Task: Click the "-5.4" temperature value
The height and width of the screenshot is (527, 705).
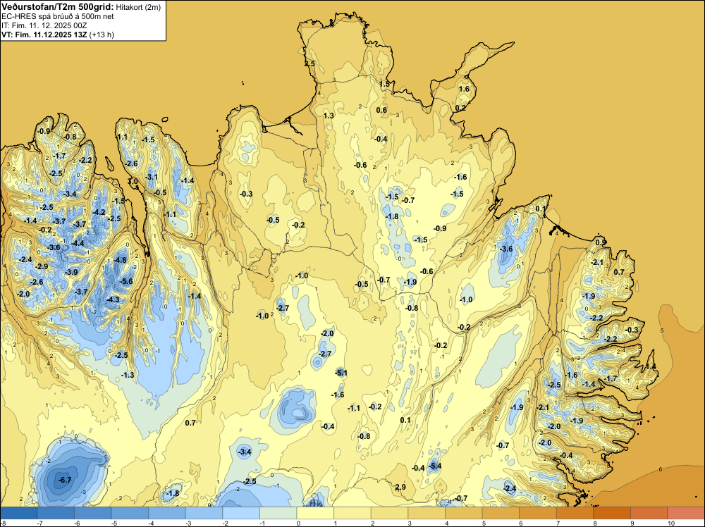Action: coord(435,466)
